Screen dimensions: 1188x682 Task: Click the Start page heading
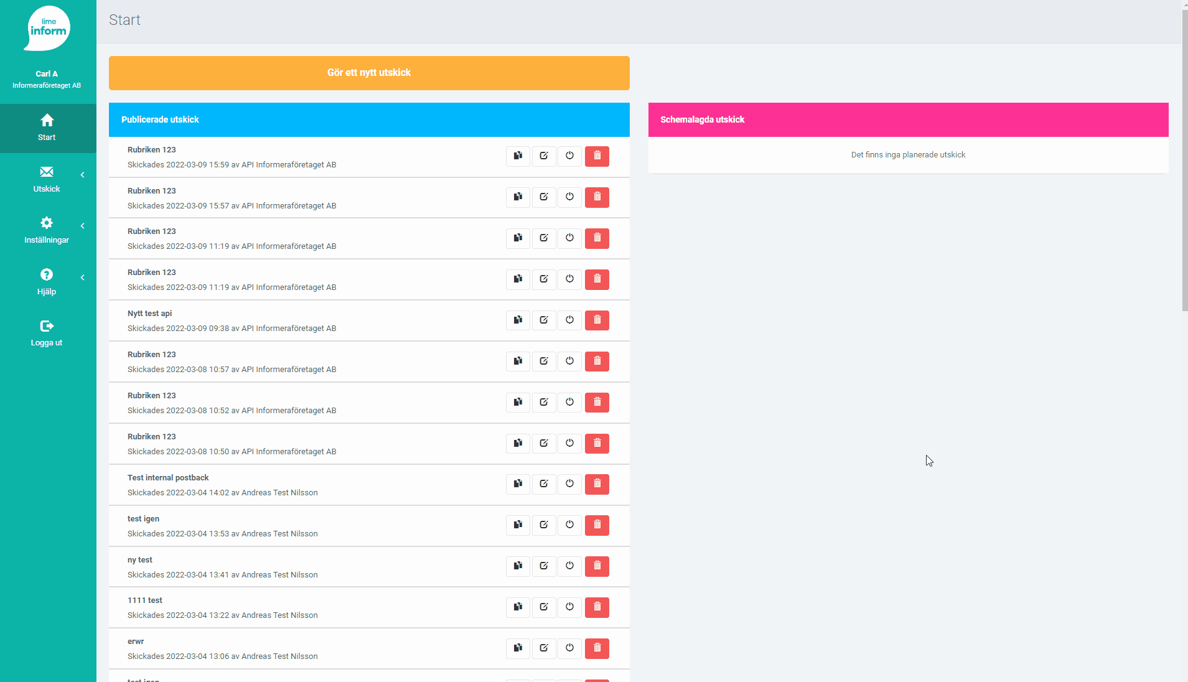(124, 20)
